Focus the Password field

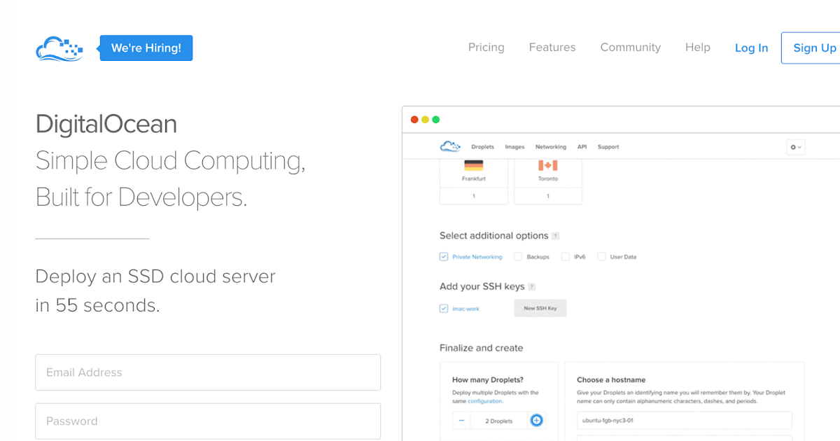coord(208,421)
